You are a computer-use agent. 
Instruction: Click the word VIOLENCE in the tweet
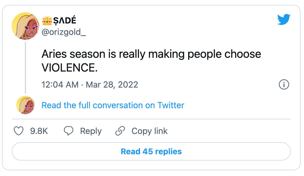[69, 68]
